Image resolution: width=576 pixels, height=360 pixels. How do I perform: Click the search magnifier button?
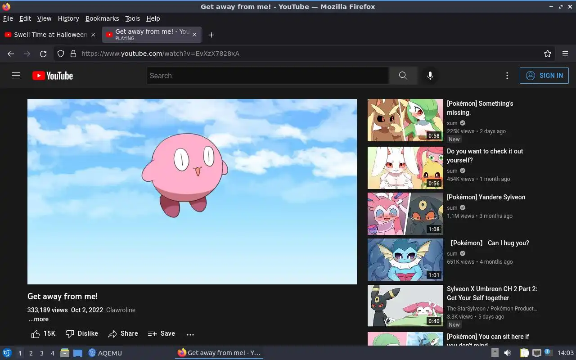403,76
